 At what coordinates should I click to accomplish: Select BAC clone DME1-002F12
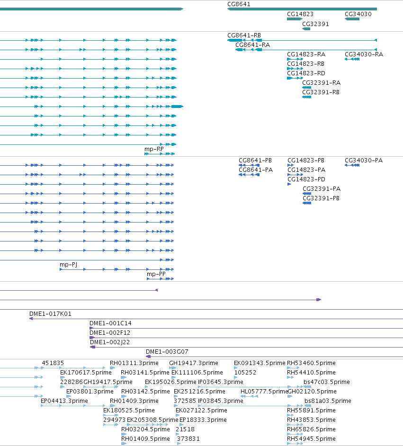click(110, 333)
